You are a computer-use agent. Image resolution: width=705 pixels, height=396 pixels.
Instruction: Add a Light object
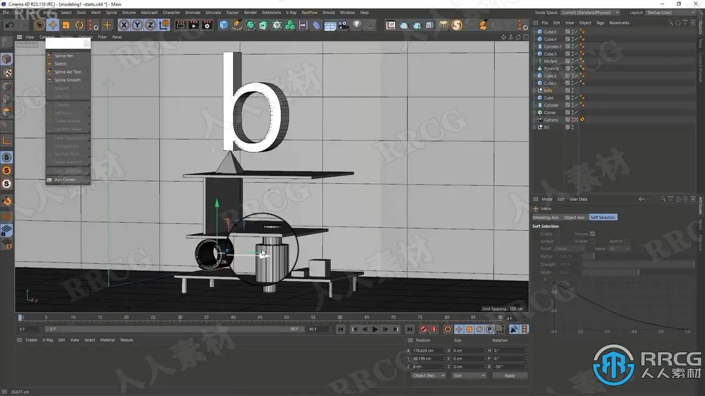(x=357, y=25)
